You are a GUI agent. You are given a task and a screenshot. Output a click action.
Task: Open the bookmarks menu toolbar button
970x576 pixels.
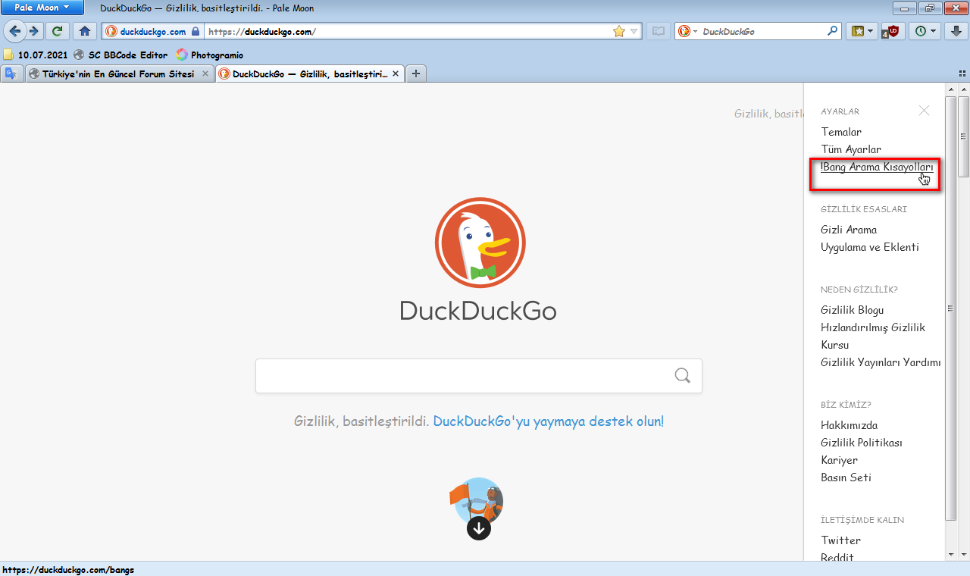[862, 31]
